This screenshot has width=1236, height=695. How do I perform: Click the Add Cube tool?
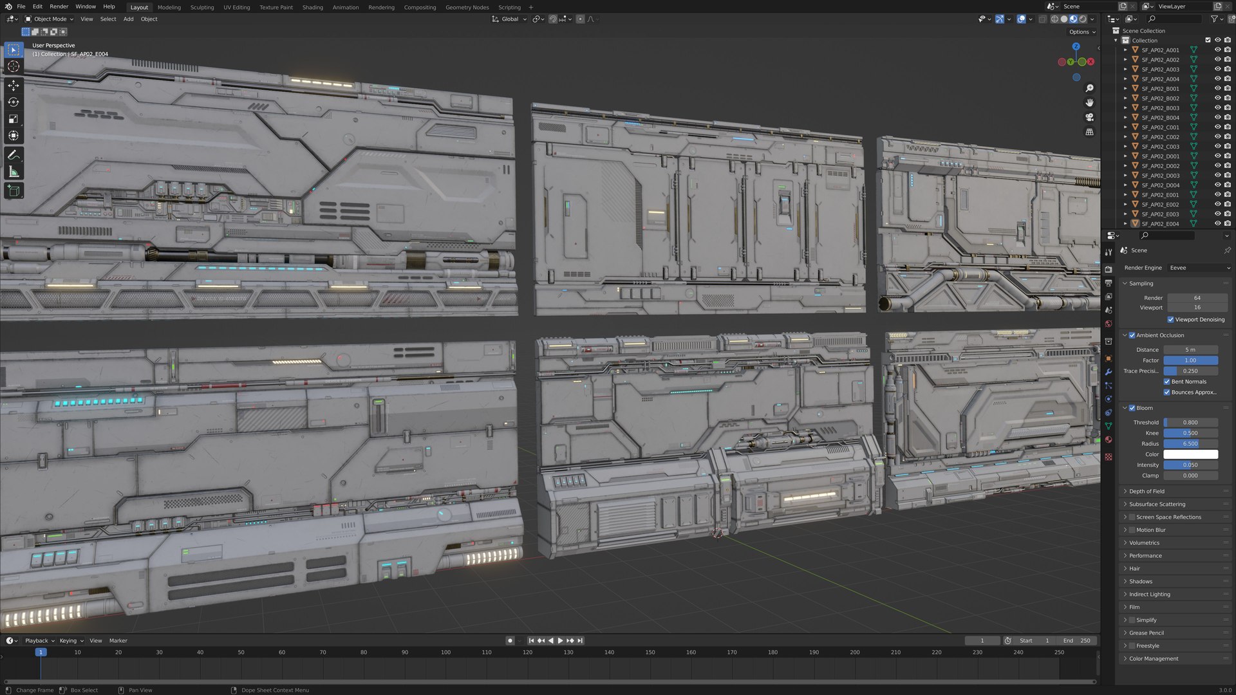tap(14, 190)
